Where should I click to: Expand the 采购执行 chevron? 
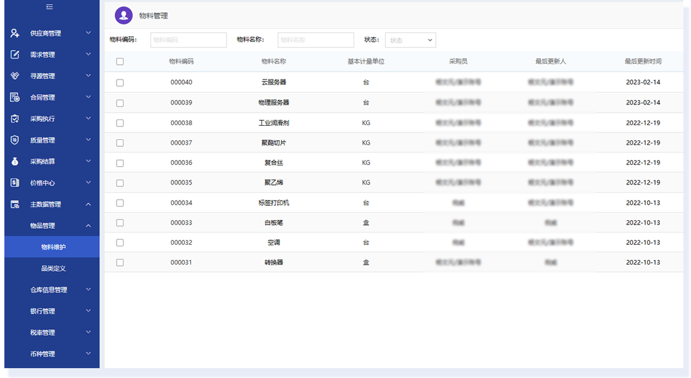click(x=88, y=118)
